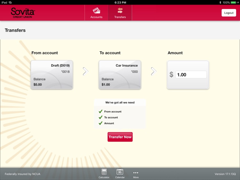Screen dimensions: 240x180
Task: Click chevron after From account card
Action: [x=85, y=71]
